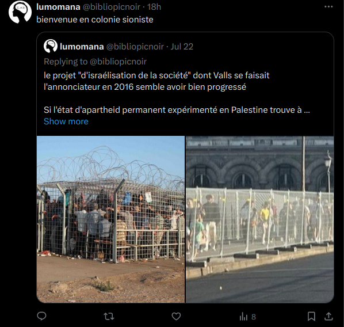The image size is (344, 327).
Task: Open the razor wire fence photo
Action: tap(110, 219)
